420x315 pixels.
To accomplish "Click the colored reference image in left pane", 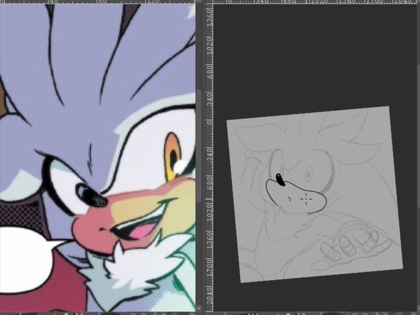I will [98, 157].
